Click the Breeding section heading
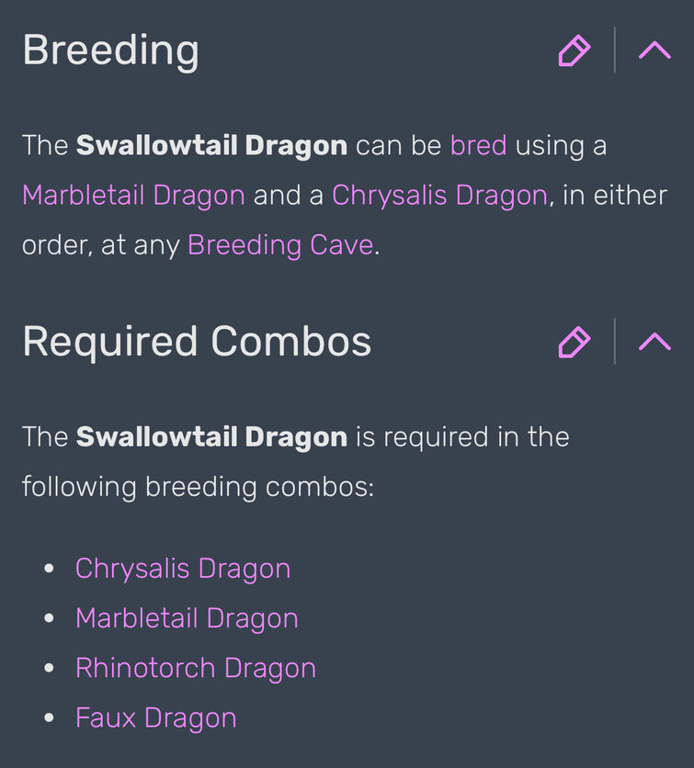Image resolution: width=694 pixels, height=768 pixels. (x=111, y=51)
